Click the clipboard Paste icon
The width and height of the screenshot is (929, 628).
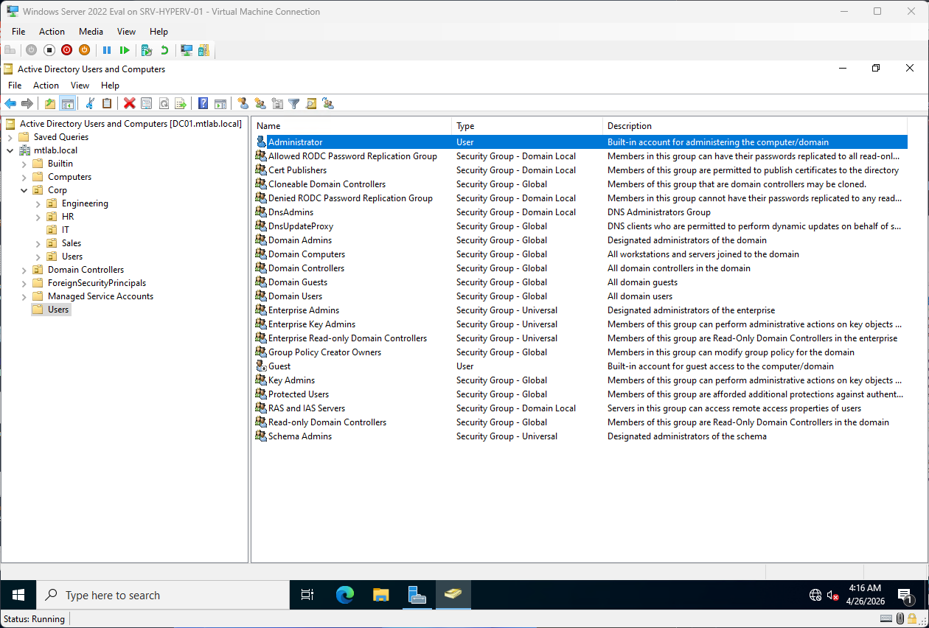pyautogui.click(x=107, y=103)
